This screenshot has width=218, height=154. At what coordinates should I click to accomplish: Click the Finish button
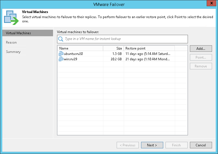pyautogui.click(x=177, y=145)
